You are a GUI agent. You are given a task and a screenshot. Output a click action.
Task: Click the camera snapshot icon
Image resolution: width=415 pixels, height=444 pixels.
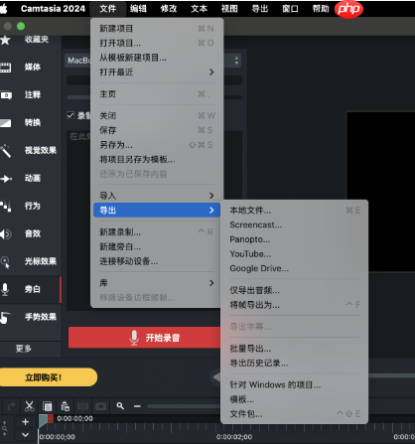(x=100, y=406)
